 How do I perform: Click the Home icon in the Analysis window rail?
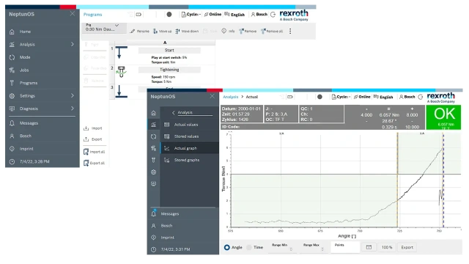pyautogui.click(x=153, y=113)
